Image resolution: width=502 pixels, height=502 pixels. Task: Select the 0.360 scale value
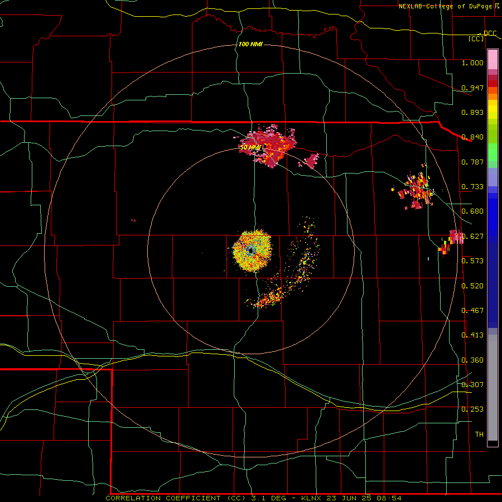click(x=472, y=360)
